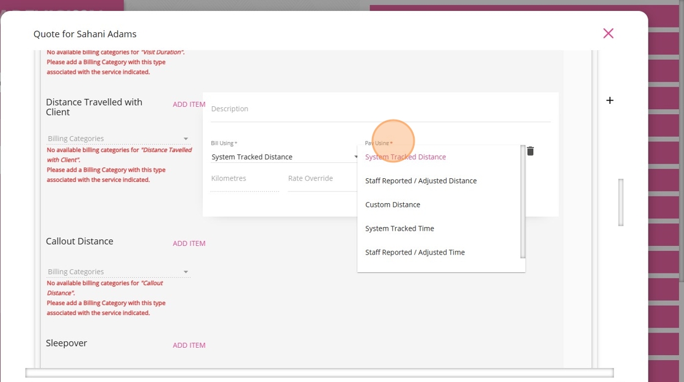Add item to Distance Travelled with Client
The height and width of the screenshot is (382, 684).
click(189, 104)
